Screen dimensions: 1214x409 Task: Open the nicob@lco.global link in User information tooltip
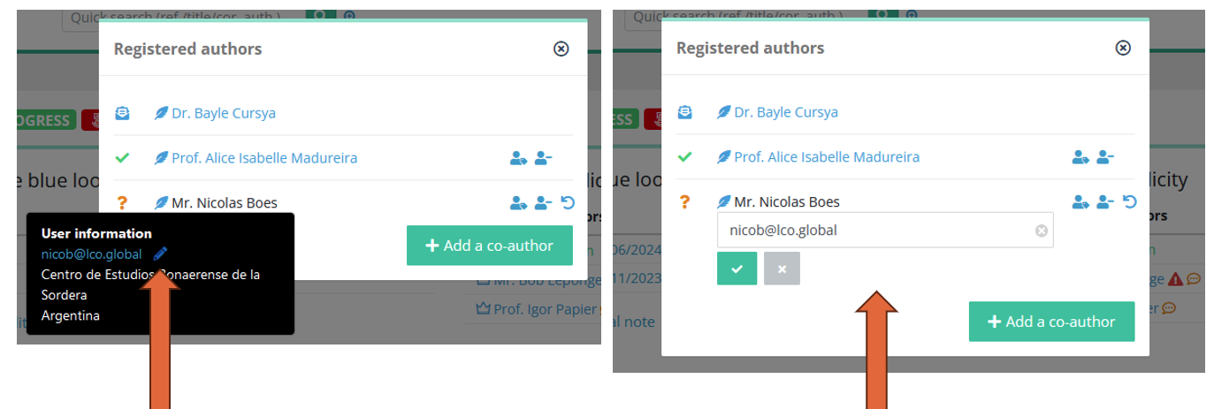pyautogui.click(x=91, y=254)
